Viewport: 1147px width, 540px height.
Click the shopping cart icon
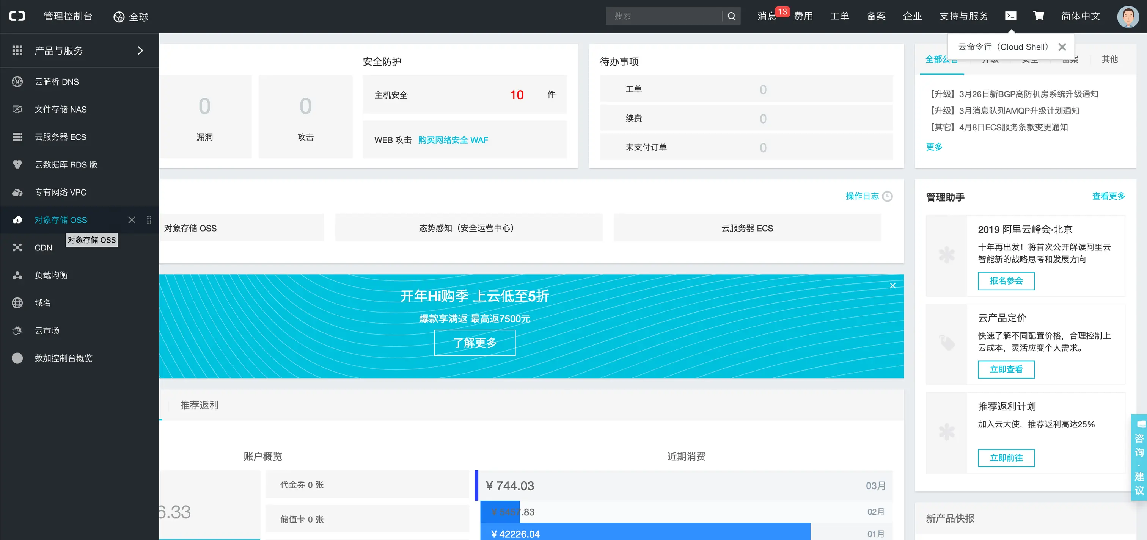[1039, 16]
